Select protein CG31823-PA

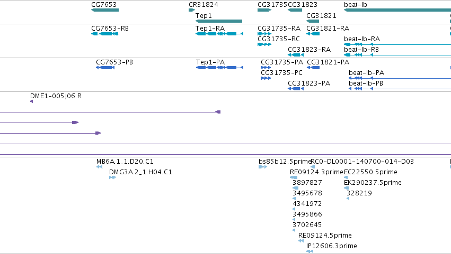(296, 89)
